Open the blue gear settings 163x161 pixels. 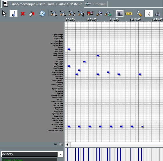tap(42, 14)
